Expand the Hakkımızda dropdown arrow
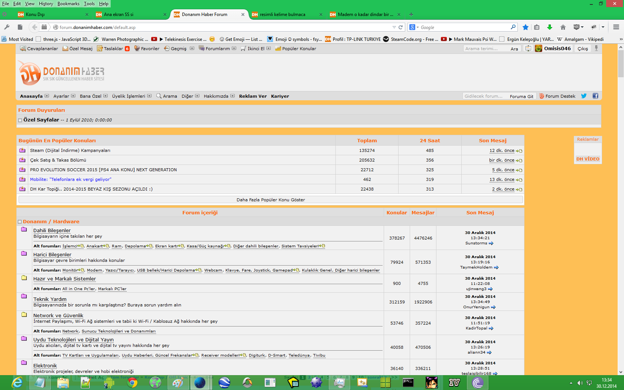Screen dimensions: 624x390 (x=233, y=96)
